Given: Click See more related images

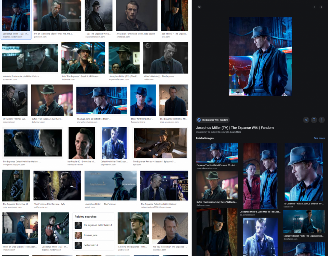Looking at the screenshot, I should 319,138.
